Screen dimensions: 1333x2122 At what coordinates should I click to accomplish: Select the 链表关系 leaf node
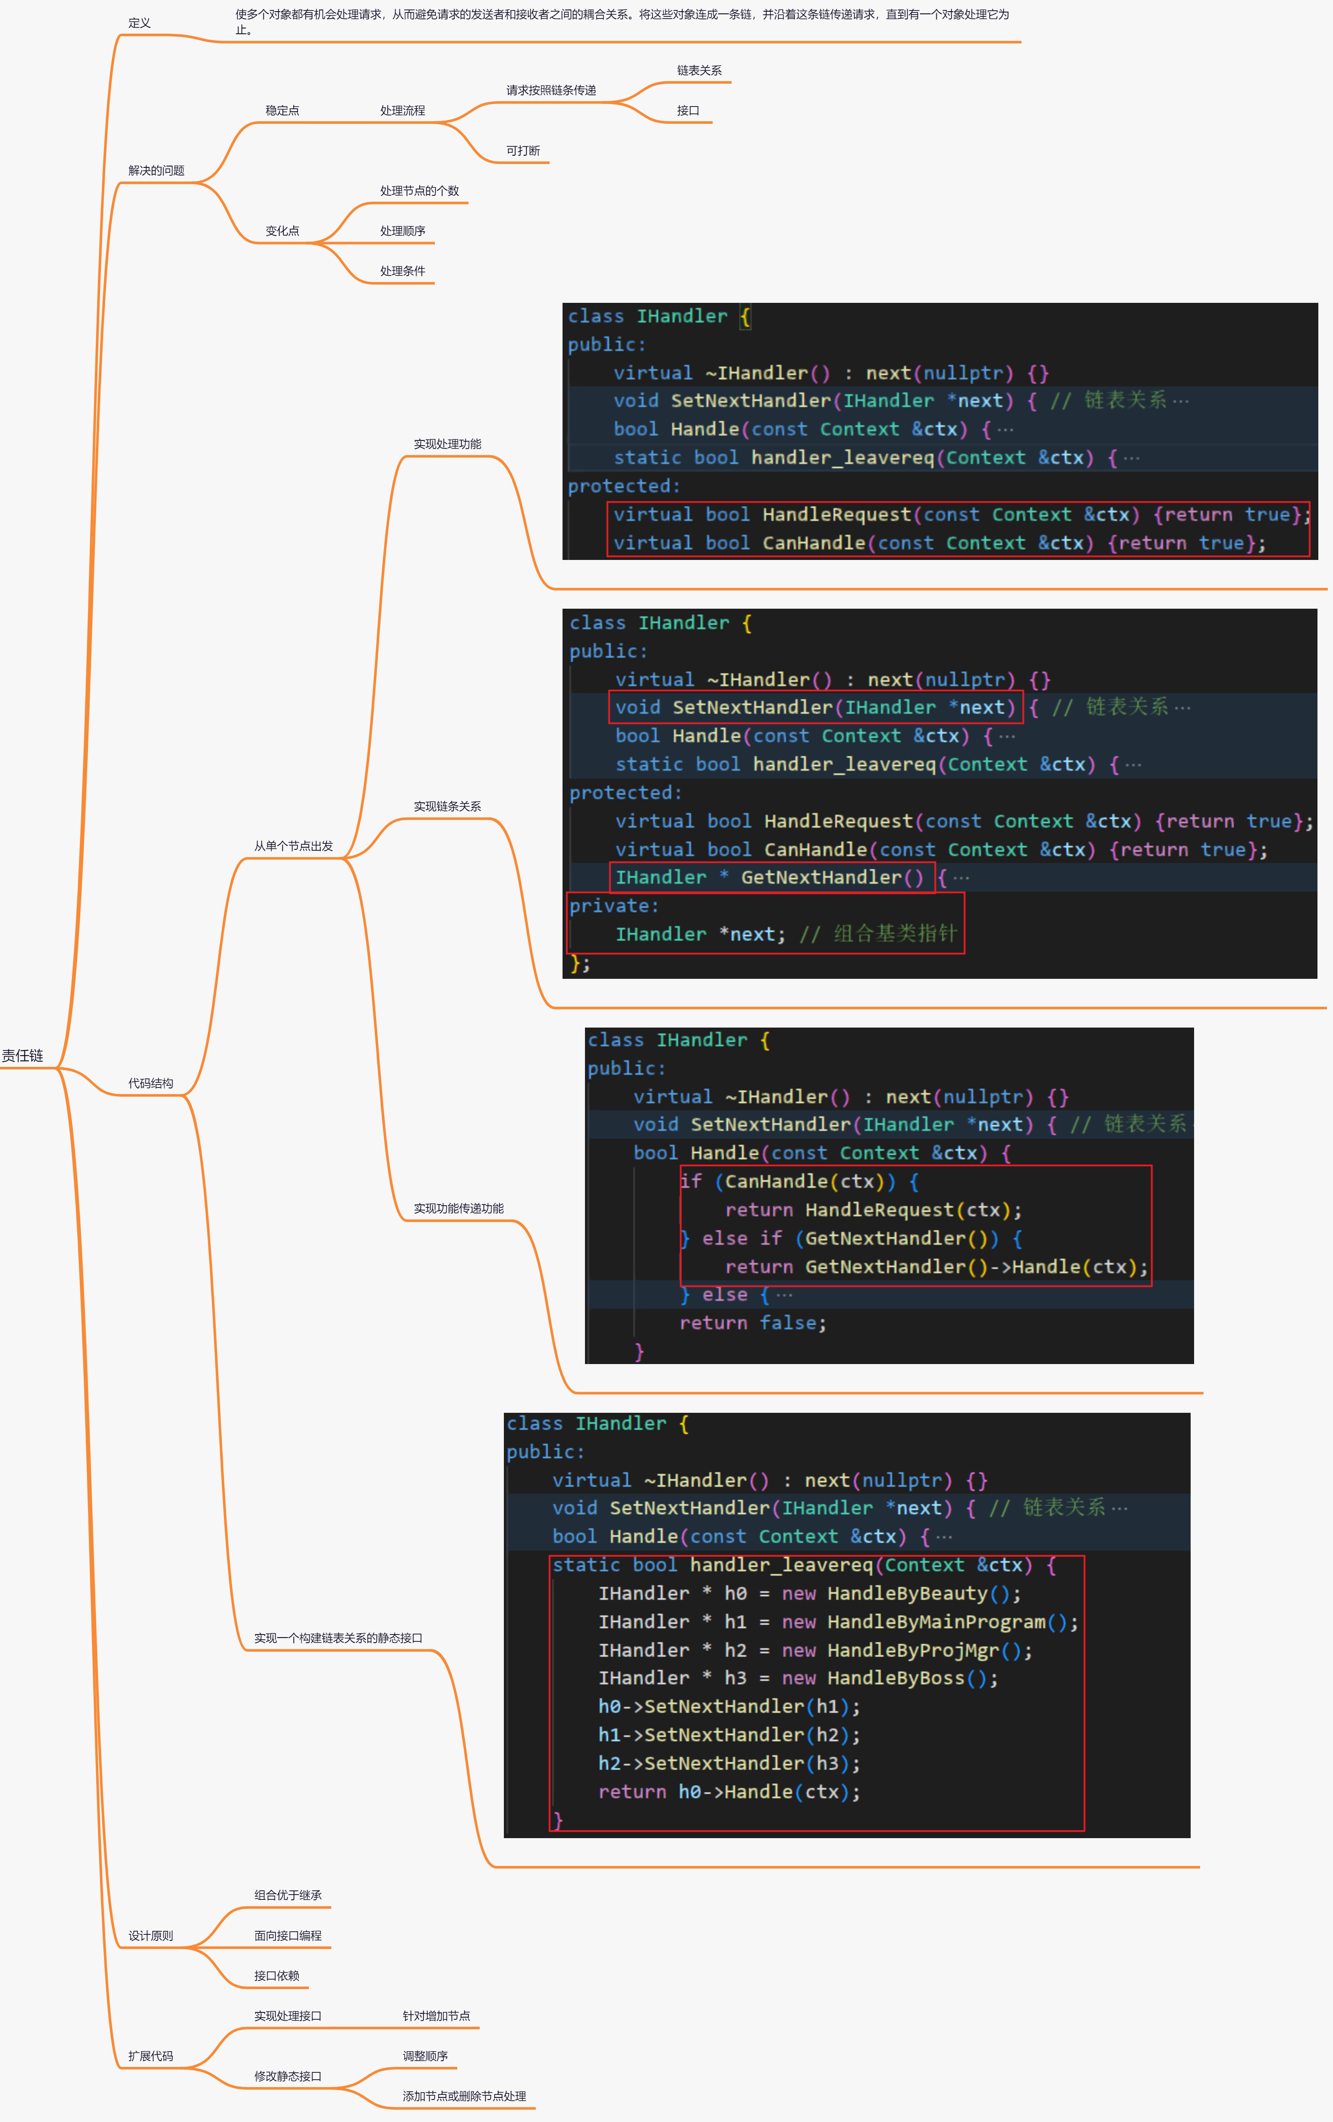point(699,70)
